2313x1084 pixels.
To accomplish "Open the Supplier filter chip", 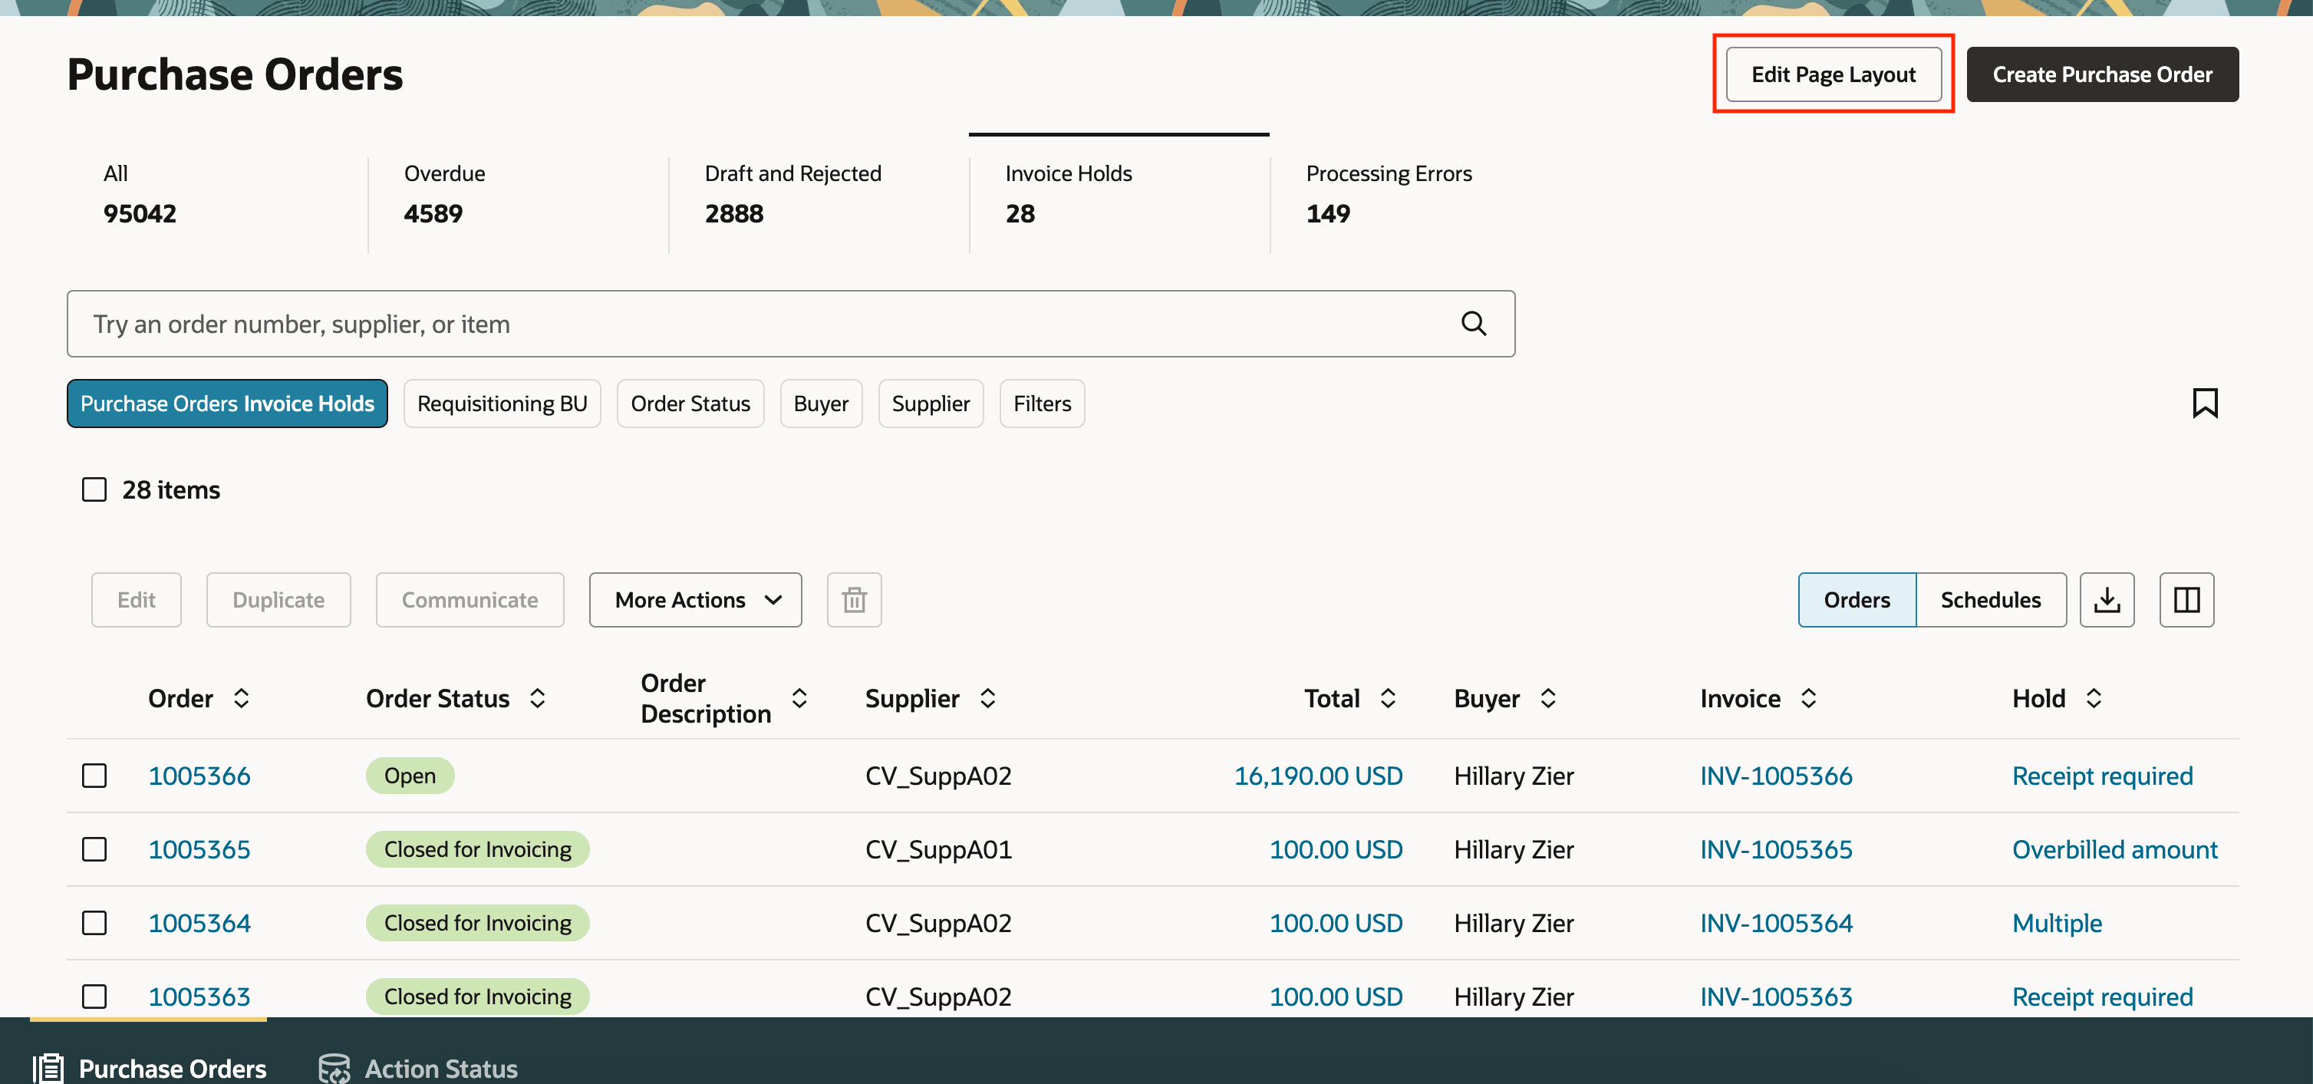I will point(931,404).
